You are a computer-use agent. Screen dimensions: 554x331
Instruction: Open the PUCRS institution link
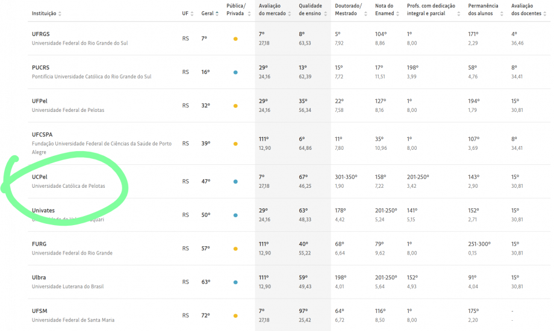pyautogui.click(x=40, y=68)
